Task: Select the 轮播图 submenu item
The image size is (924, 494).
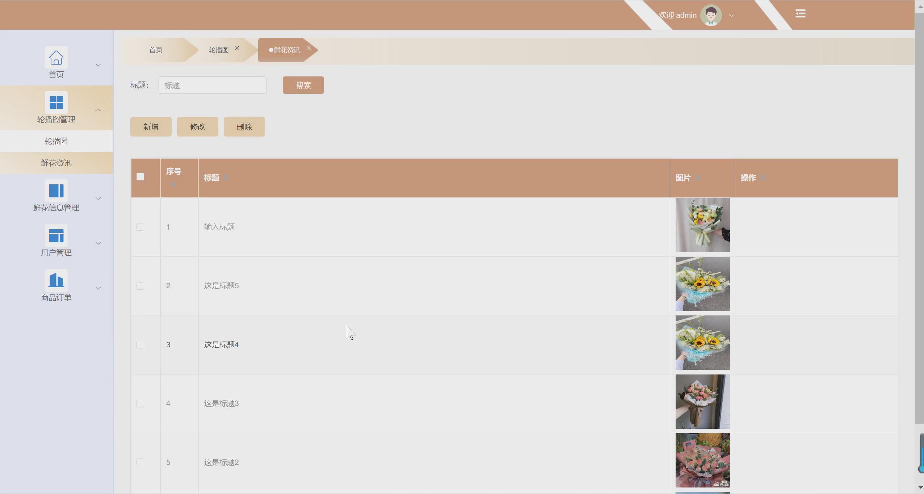Action: (x=56, y=141)
